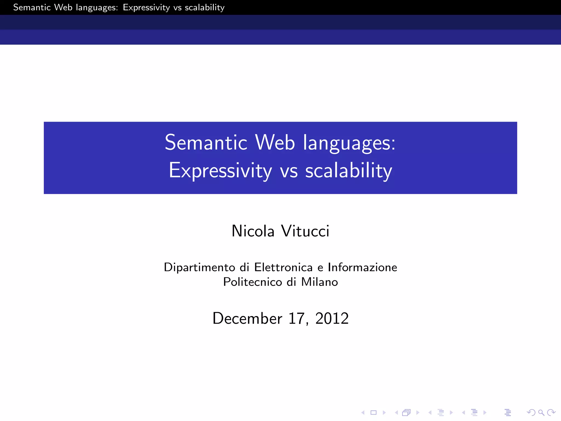
Task: Open the search magnifier icon
Action: tap(541, 413)
